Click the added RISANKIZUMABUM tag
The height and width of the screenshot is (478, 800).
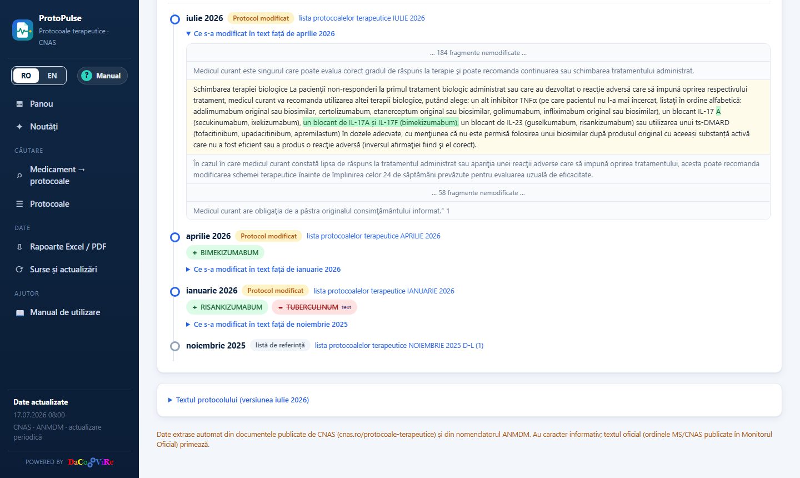[x=227, y=307]
